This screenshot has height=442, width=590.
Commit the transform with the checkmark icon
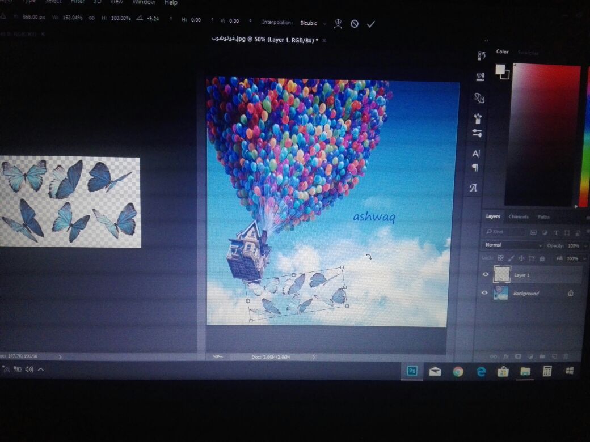coord(371,24)
